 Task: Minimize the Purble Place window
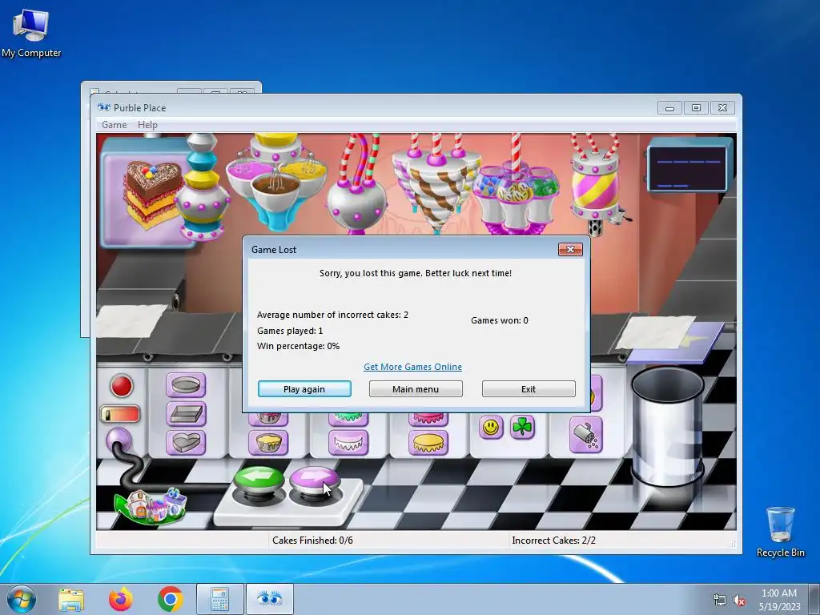[x=669, y=108]
